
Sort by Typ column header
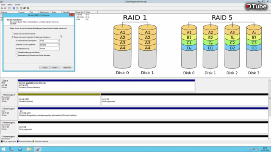point(34,12)
